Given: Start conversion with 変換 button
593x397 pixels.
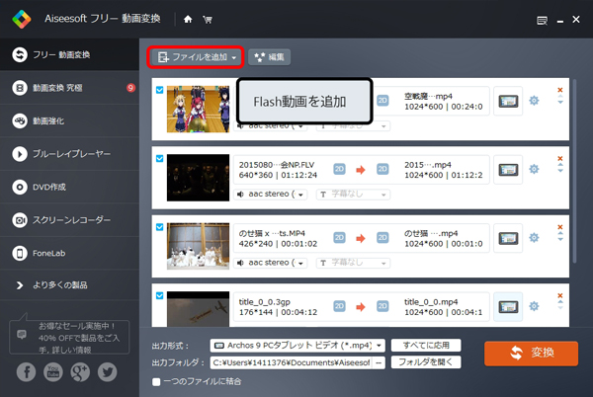Looking at the screenshot, I should coord(531,354).
